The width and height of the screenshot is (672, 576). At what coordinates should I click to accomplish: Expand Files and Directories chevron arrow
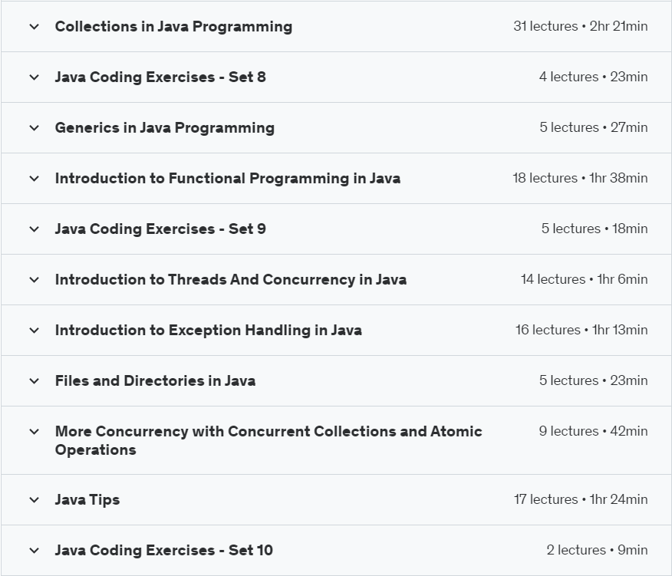pos(34,381)
